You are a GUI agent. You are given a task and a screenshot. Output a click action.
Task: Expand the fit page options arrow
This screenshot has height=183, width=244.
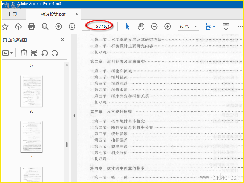click(x=214, y=27)
